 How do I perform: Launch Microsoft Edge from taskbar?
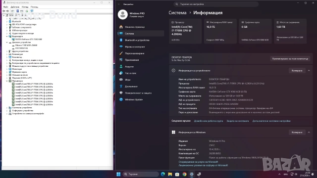pos(163,174)
